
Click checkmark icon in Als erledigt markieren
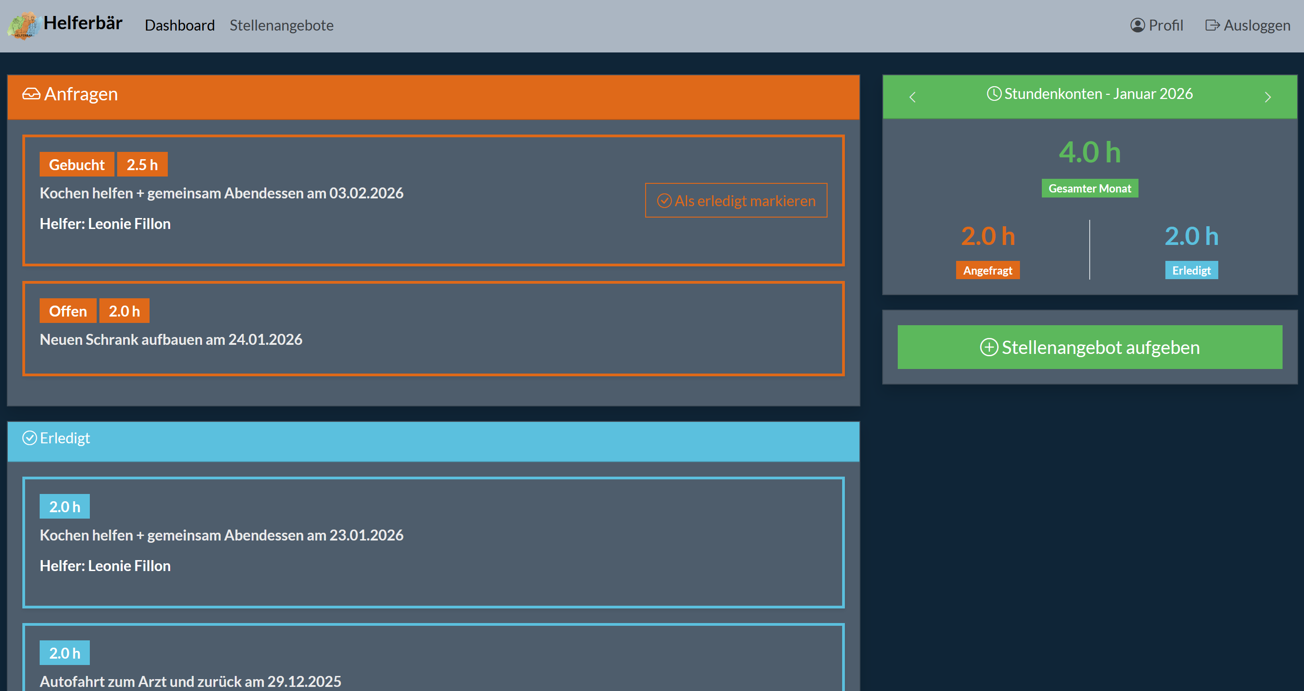[664, 201]
